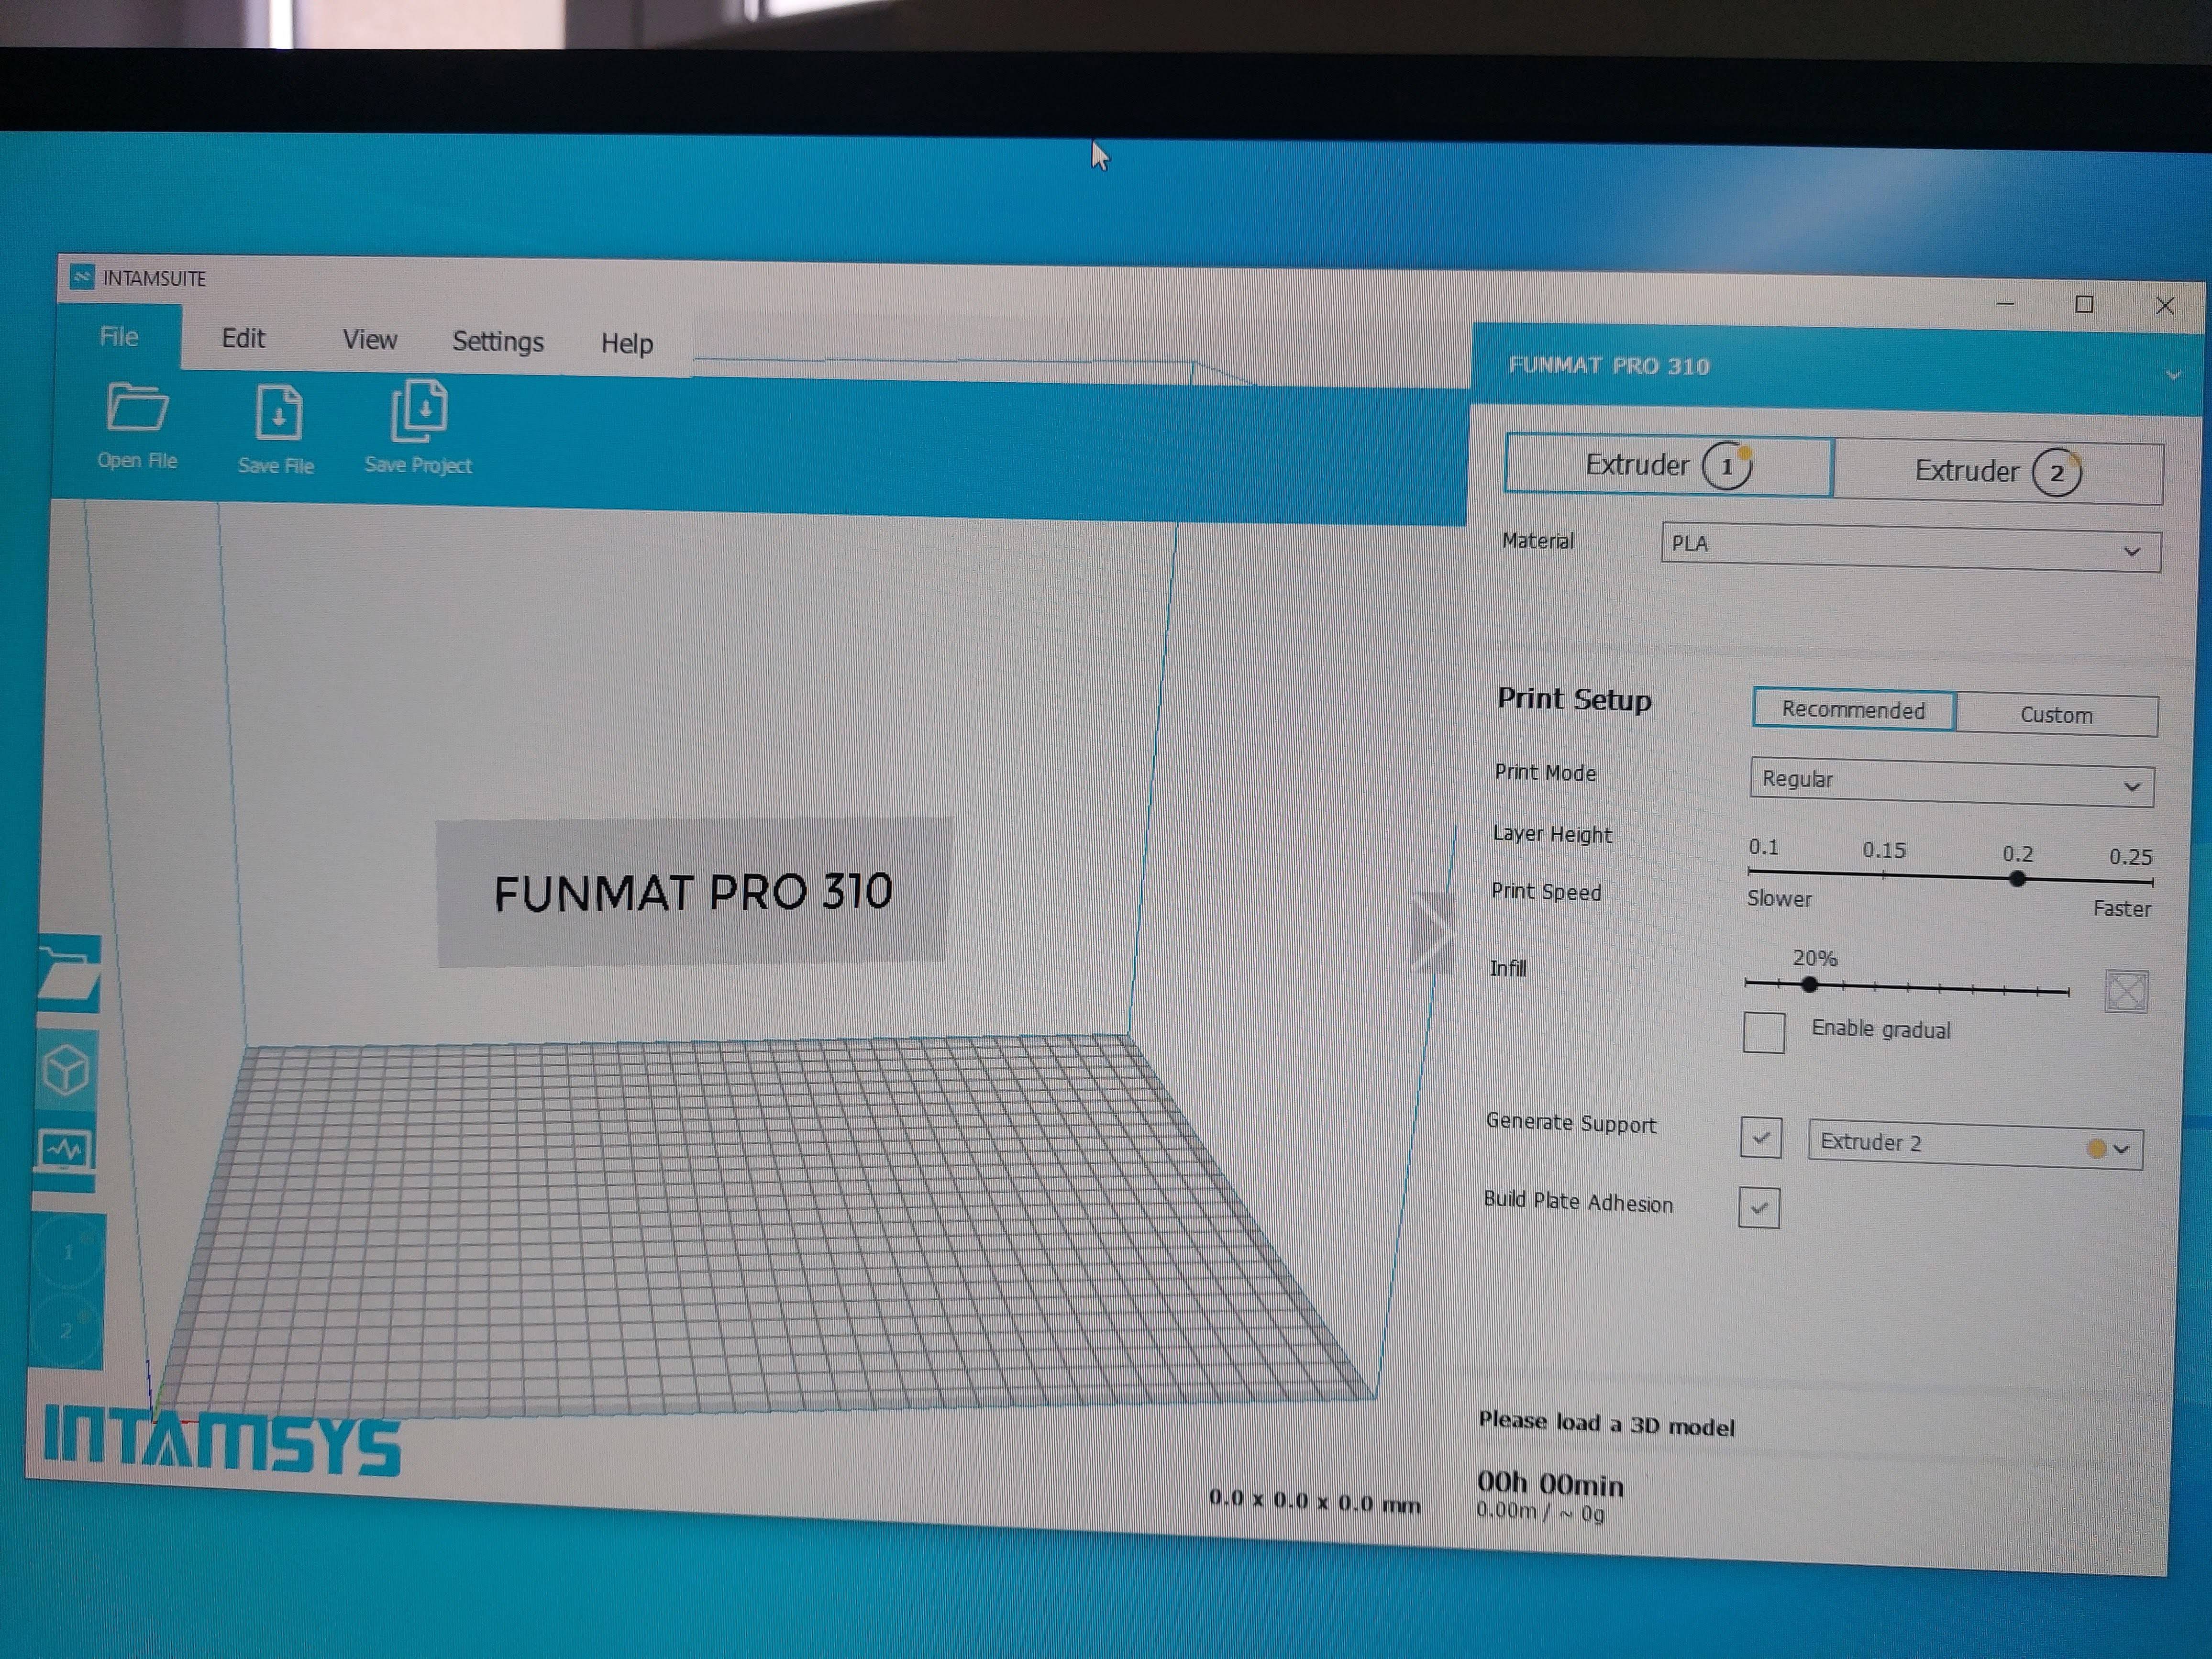This screenshot has width=2212, height=1659.
Task: Click the layer height slider handle at 0.2
Action: point(2018,879)
